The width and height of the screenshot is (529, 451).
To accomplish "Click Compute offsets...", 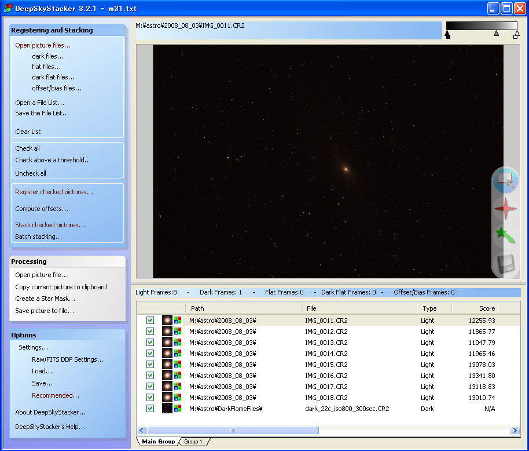I will 42,209.
